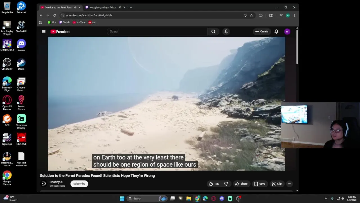360x203 pixels.
Task: Bookmark this page with the star
Action: coord(251,16)
